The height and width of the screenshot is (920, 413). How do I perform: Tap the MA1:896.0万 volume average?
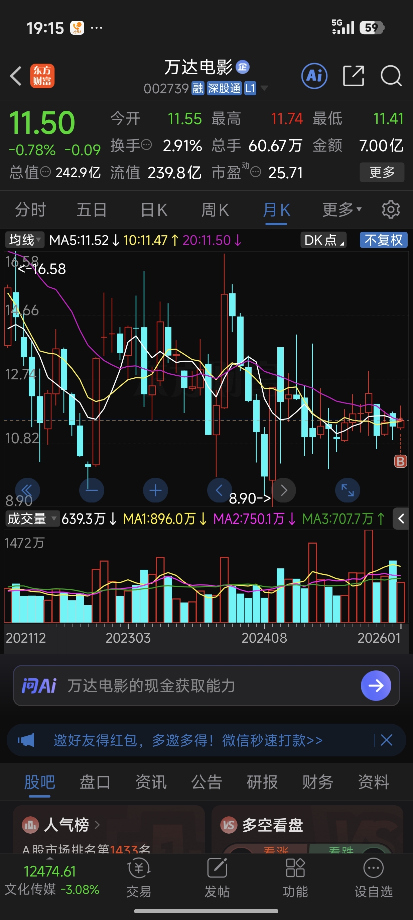point(165,519)
